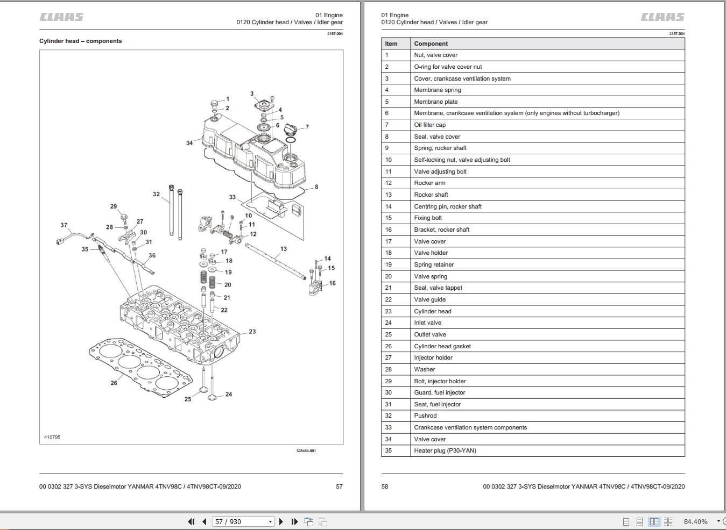Click figure number 410795 in diagram
726x530 pixels.
pyautogui.click(x=52, y=437)
